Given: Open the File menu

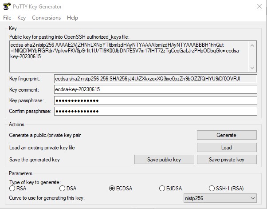Looking at the screenshot, I should (7, 18).
